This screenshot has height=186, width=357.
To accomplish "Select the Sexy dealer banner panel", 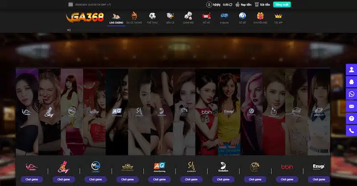I will click(x=50, y=112).
